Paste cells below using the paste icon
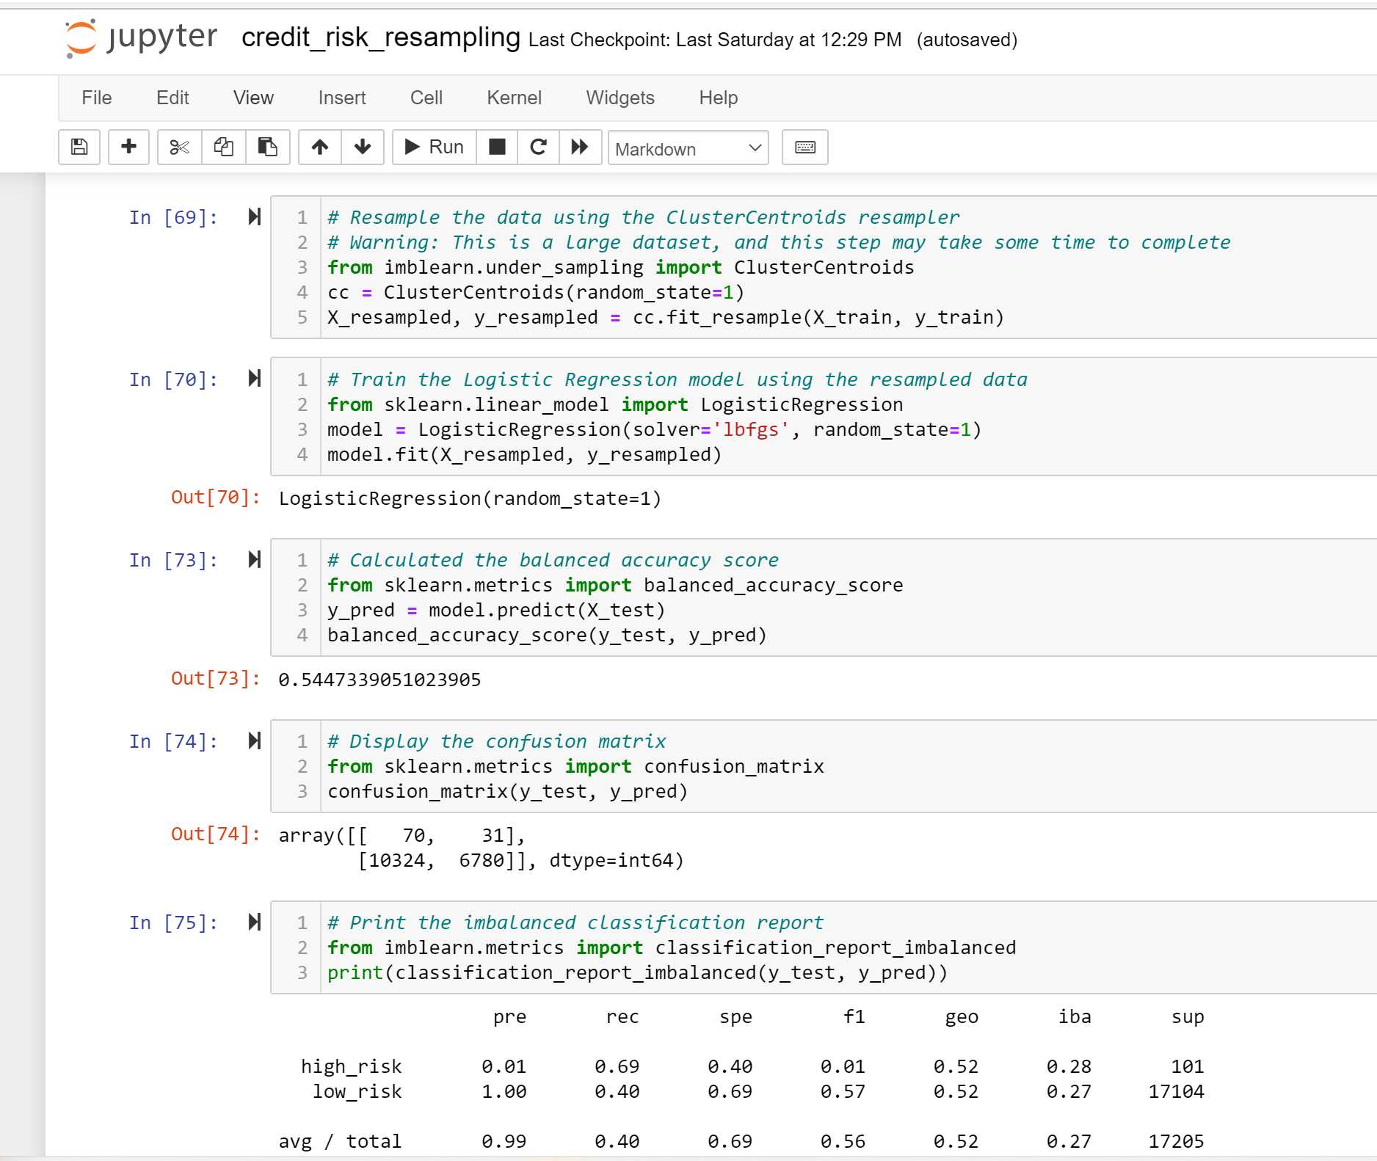The height and width of the screenshot is (1161, 1377). coord(268,147)
